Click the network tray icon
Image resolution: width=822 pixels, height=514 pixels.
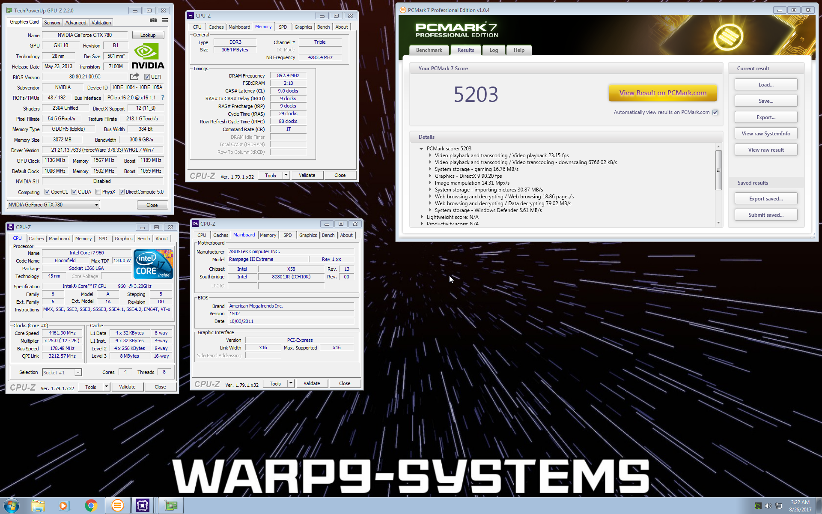tap(779, 506)
